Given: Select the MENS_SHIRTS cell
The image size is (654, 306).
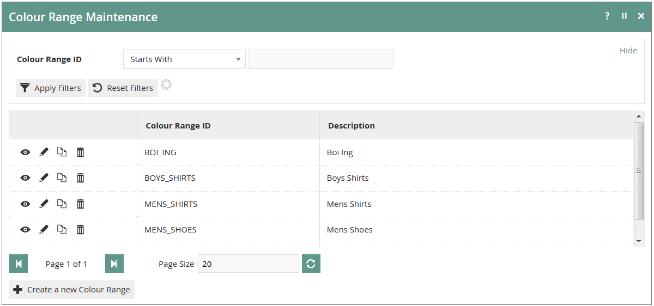Looking at the screenshot, I should click(x=228, y=204).
